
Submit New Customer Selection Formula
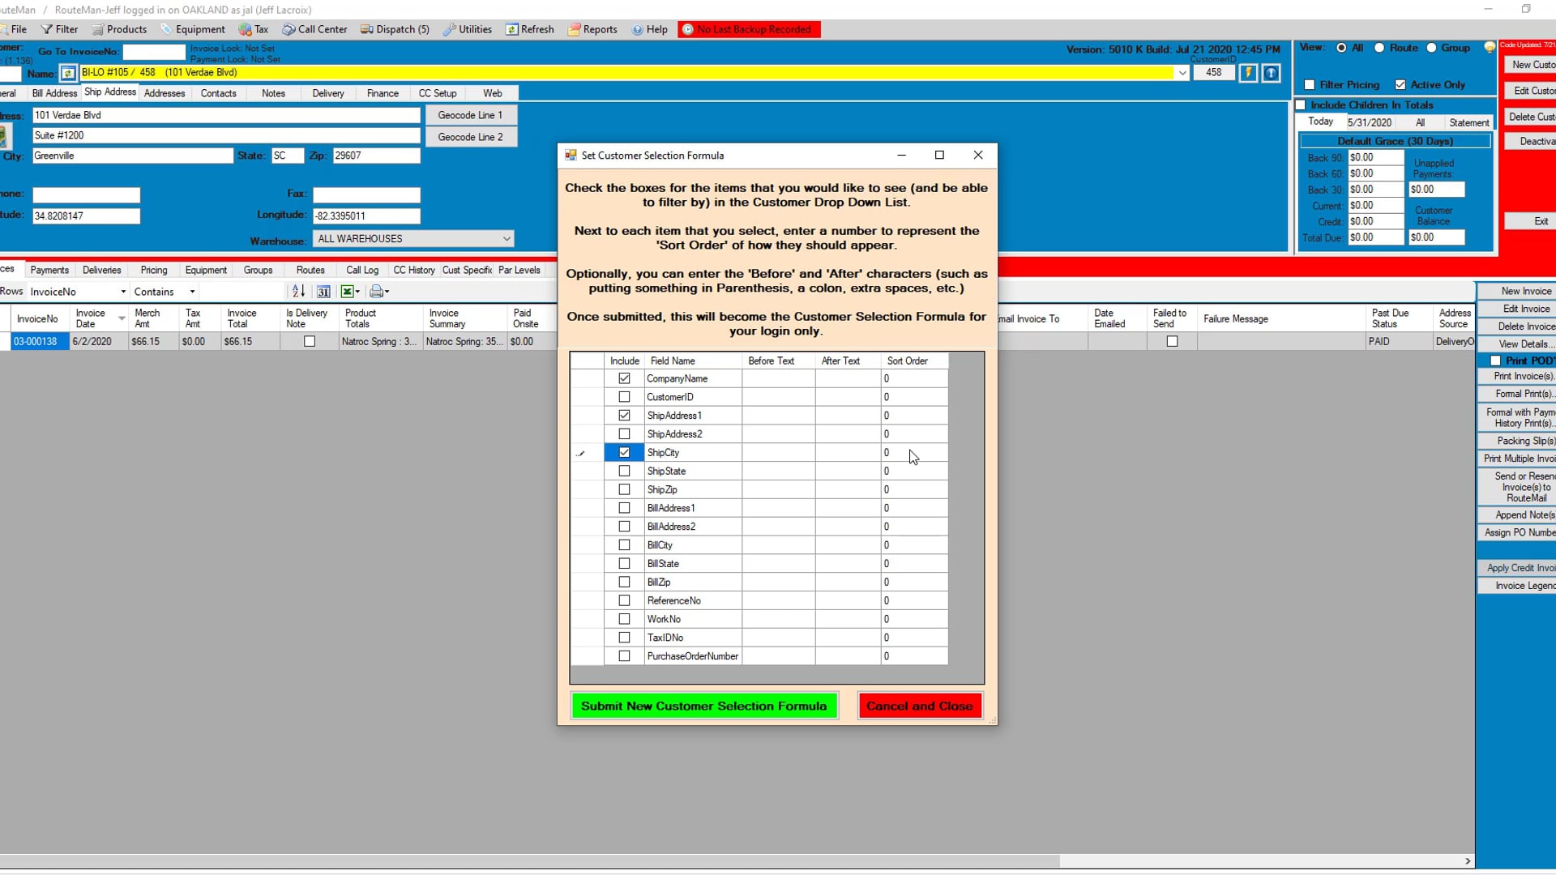(704, 706)
